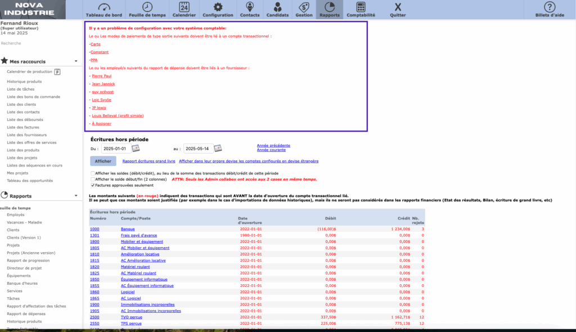Collapse the Rapports sidebar section
The width and height of the screenshot is (576, 332).
pos(76,196)
